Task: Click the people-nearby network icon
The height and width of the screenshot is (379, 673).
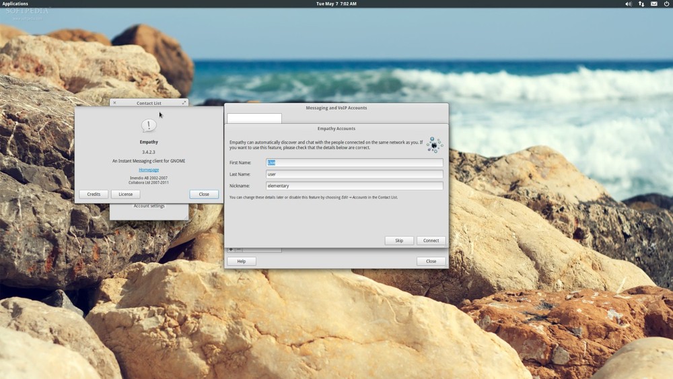Action: point(434,145)
